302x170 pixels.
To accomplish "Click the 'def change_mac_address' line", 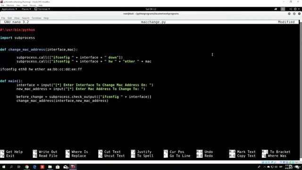I will pyautogui.click(x=39, y=50).
